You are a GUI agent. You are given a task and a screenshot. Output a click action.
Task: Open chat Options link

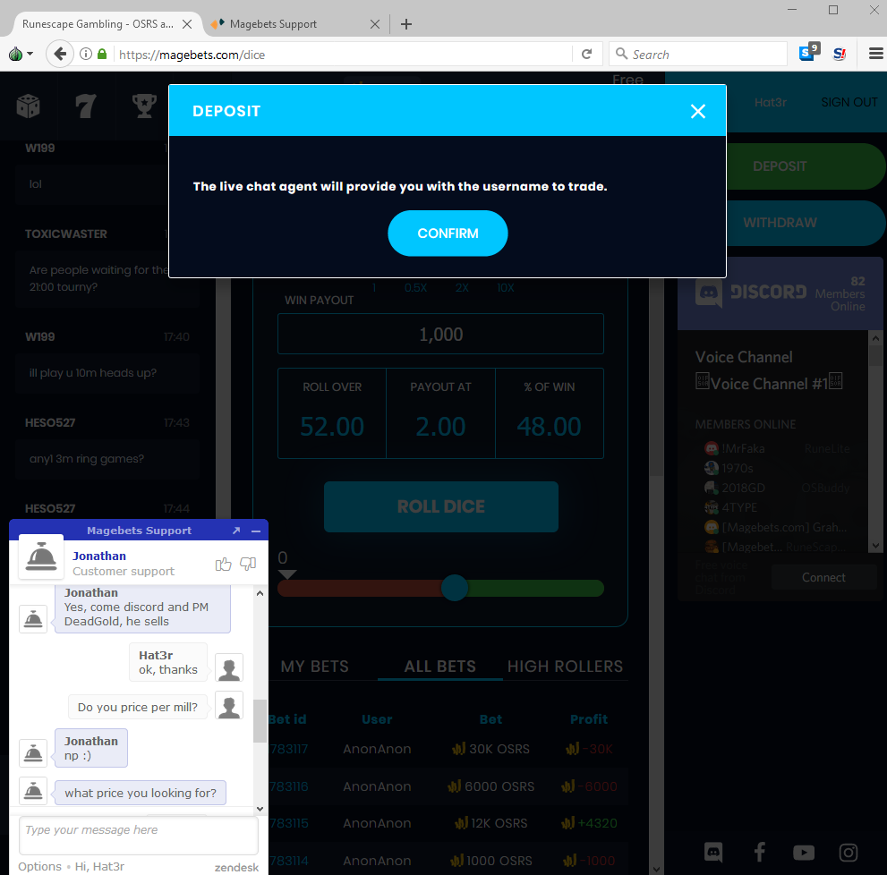point(39,867)
